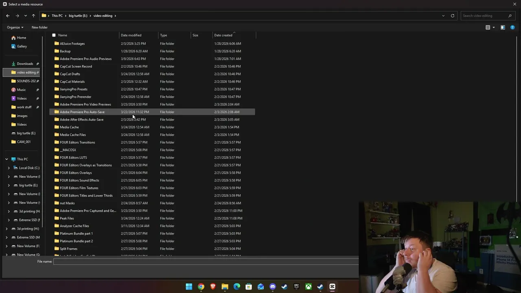
Task: Select the Platinum Bundle part 2 folder
Action: (152, 241)
